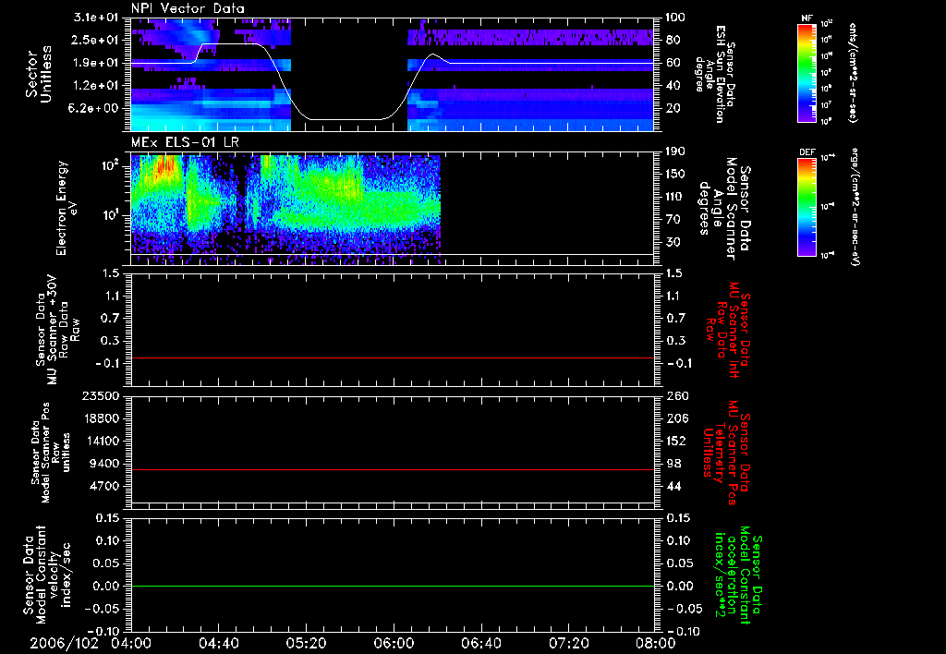Click the 190 scanner angle tick label

(675, 151)
